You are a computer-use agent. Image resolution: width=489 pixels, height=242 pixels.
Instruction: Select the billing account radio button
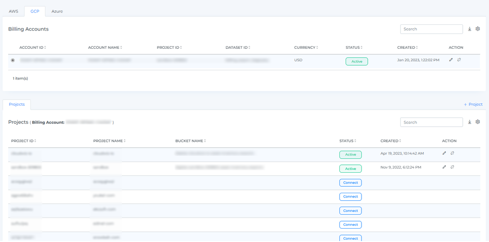pyautogui.click(x=13, y=60)
